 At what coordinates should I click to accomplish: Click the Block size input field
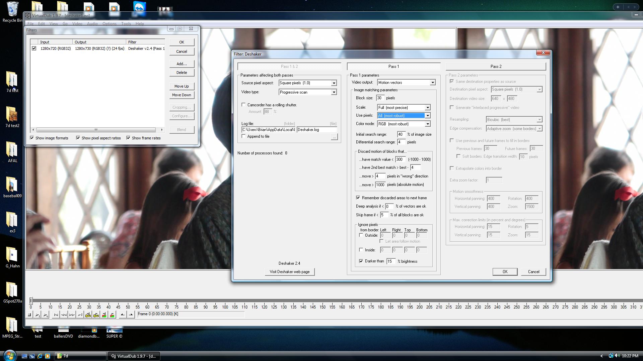[x=380, y=98]
